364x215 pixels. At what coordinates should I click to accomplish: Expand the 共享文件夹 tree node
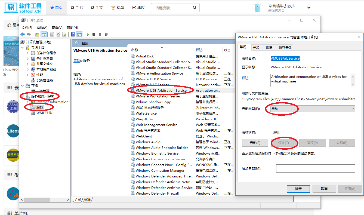coord(28,64)
